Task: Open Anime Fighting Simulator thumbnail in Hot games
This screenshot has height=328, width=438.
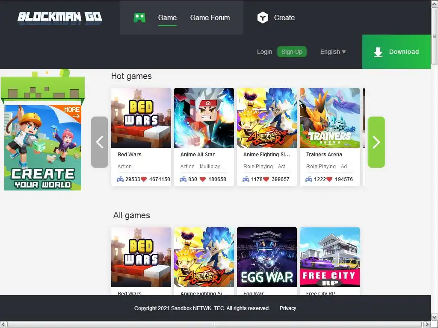Action: pos(267,118)
